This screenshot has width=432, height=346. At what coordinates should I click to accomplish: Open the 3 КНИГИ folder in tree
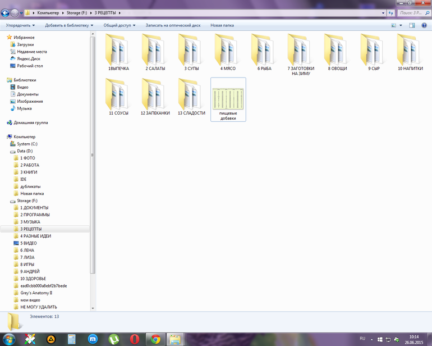point(29,172)
